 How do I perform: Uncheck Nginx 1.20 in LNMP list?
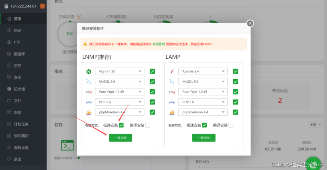(152, 71)
